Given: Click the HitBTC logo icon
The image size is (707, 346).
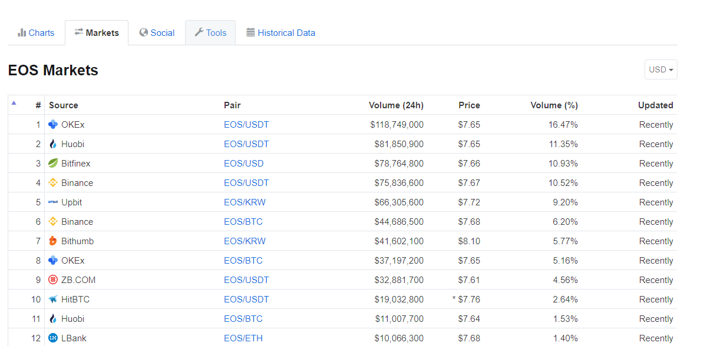Looking at the screenshot, I should click(53, 300).
